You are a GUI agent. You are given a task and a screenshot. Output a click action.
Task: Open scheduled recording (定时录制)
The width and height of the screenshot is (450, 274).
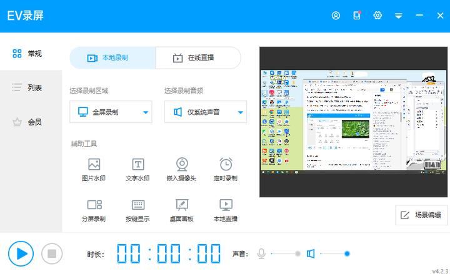coord(226,169)
